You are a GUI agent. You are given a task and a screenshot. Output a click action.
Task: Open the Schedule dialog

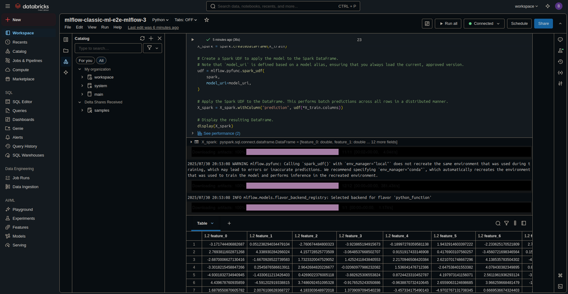tap(519, 23)
